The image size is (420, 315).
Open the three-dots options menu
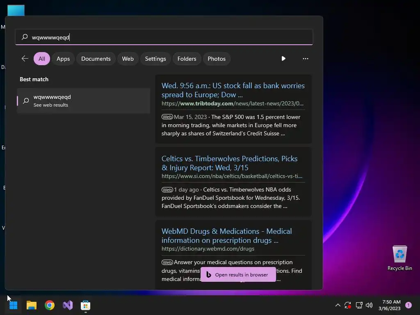pyautogui.click(x=305, y=59)
